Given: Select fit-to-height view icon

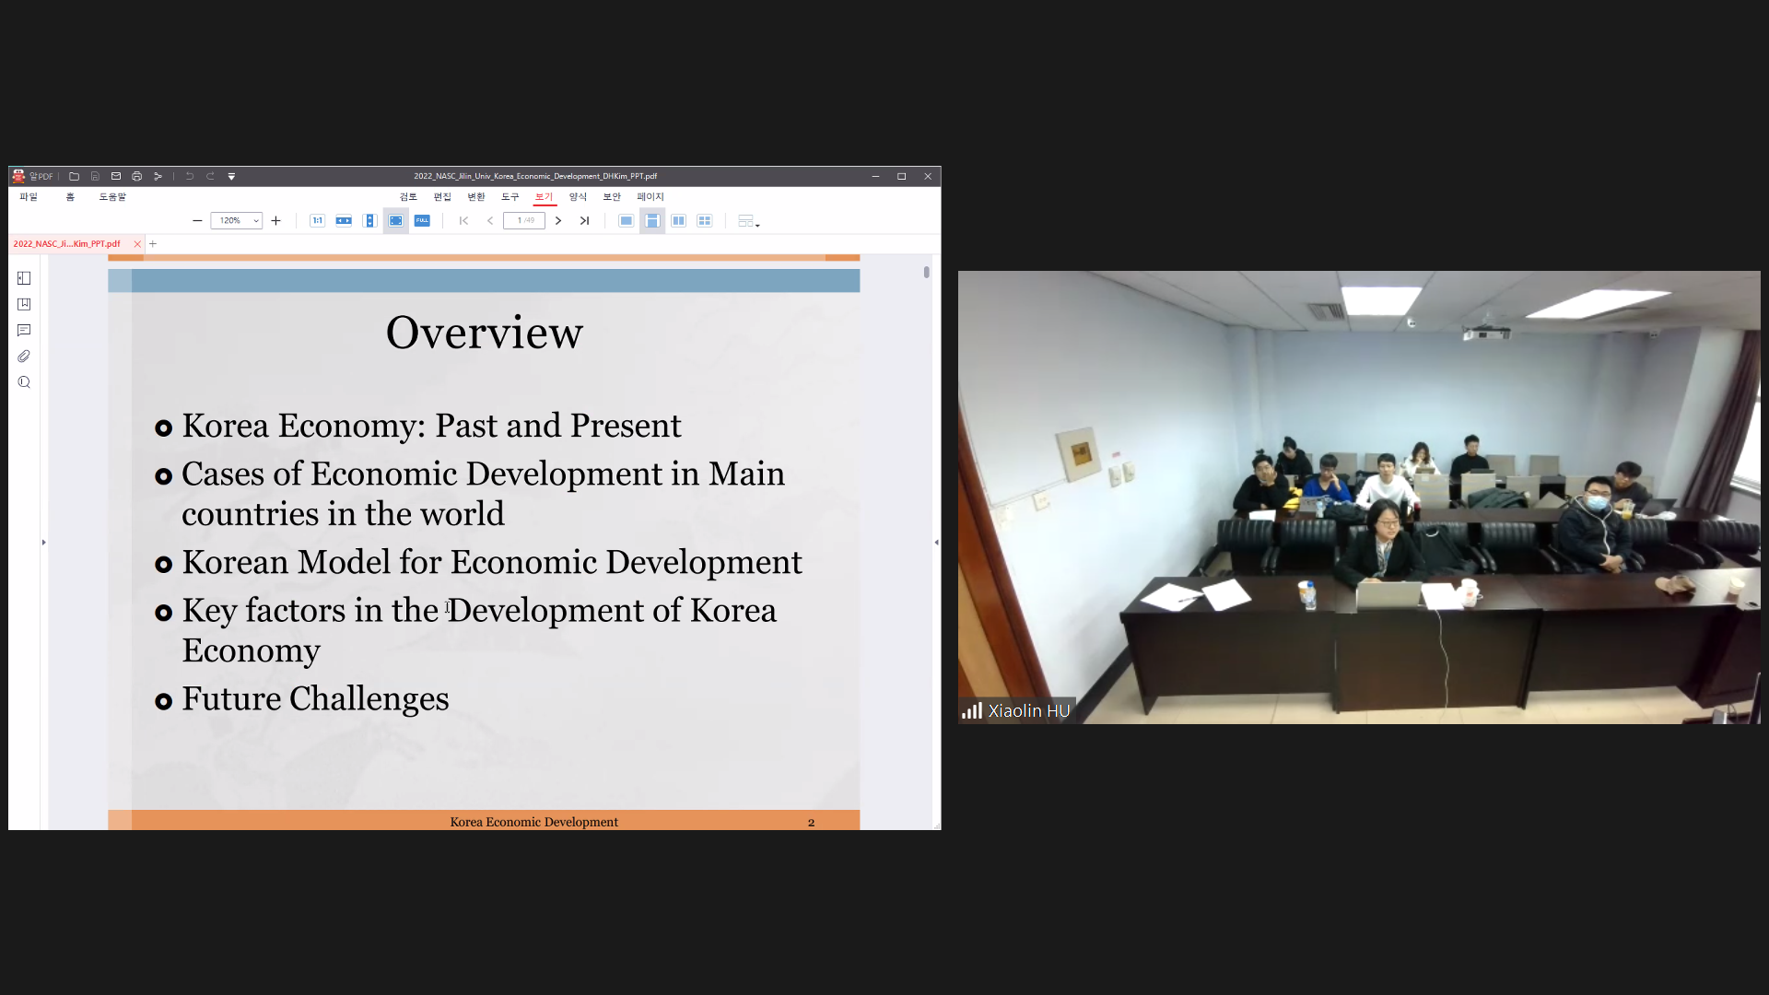Looking at the screenshot, I should (x=369, y=221).
